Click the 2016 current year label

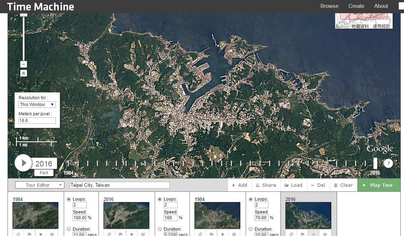44,164
